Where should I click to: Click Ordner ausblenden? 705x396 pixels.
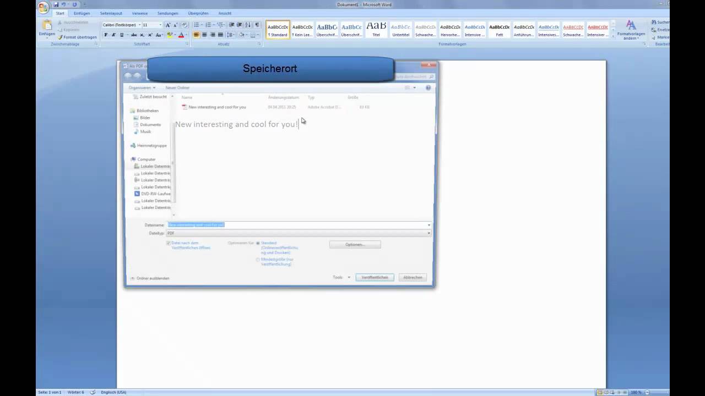click(150, 278)
